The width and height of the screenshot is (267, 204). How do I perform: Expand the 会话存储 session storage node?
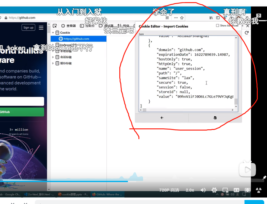click(x=53, y=57)
